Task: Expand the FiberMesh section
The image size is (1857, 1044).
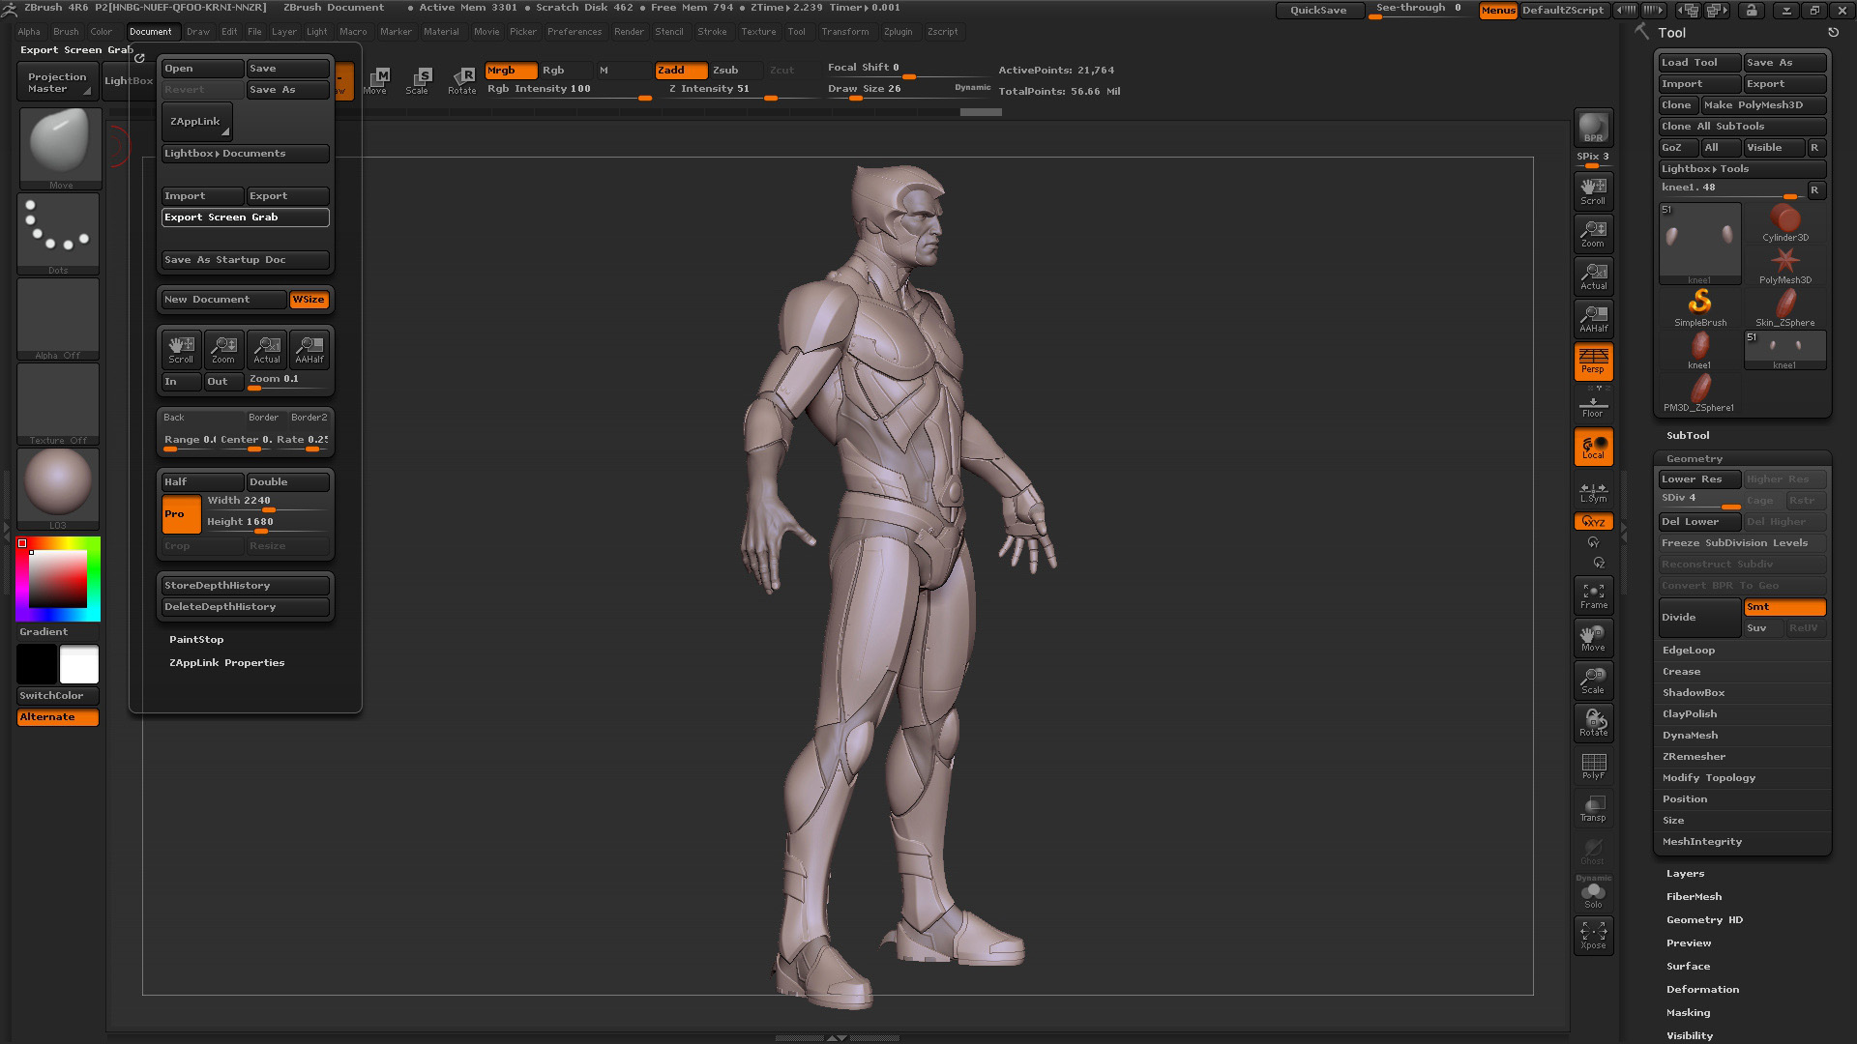Action: coord(1694,897)
